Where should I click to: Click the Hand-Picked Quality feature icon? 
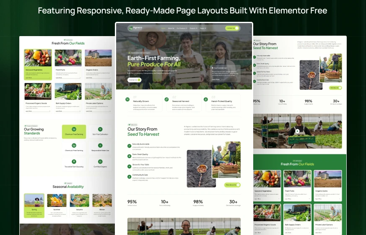click(x=206, y=99)
